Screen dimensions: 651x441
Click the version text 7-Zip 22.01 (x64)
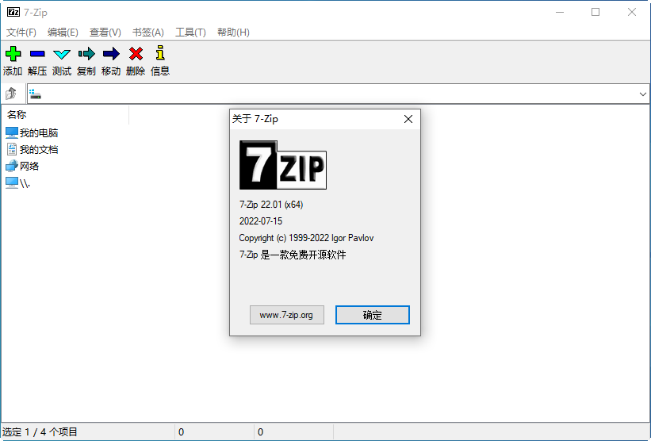click(x=271, y=205)
